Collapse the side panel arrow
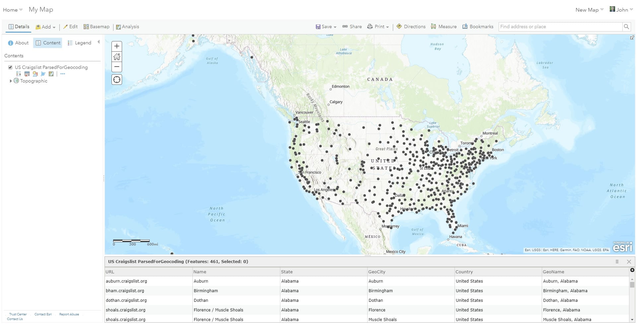Viewport: 637px width, 324px height. coord(99,42)
